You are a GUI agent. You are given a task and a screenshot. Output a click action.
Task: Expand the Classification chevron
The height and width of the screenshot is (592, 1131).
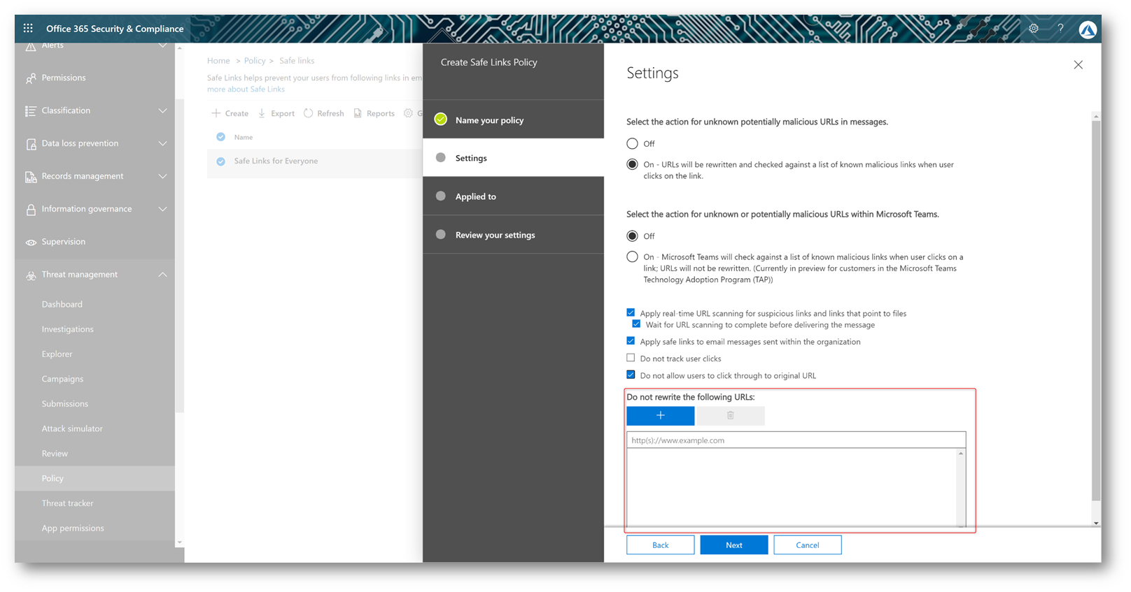[162, 111]
